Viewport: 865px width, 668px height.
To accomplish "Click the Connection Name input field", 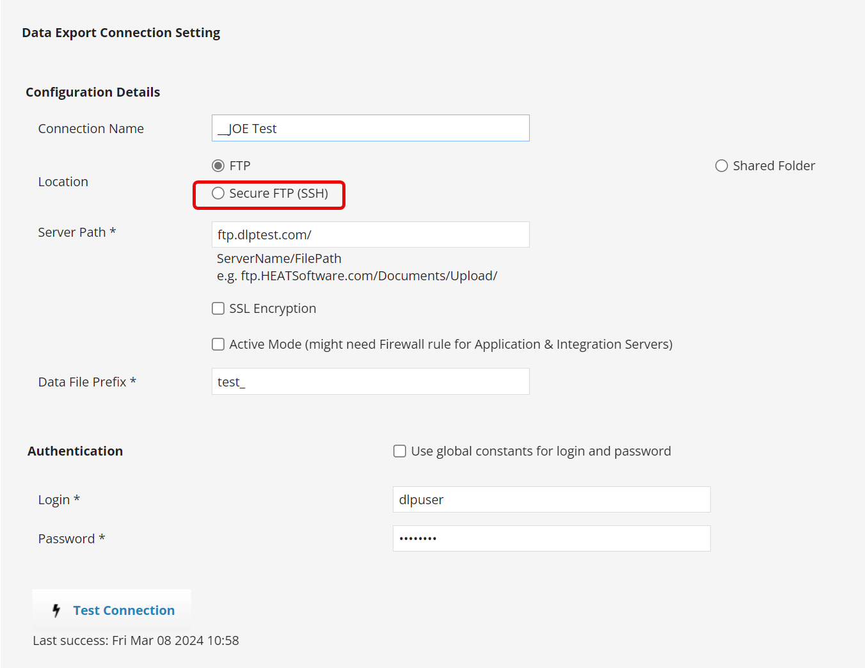I will pos(370,128).
